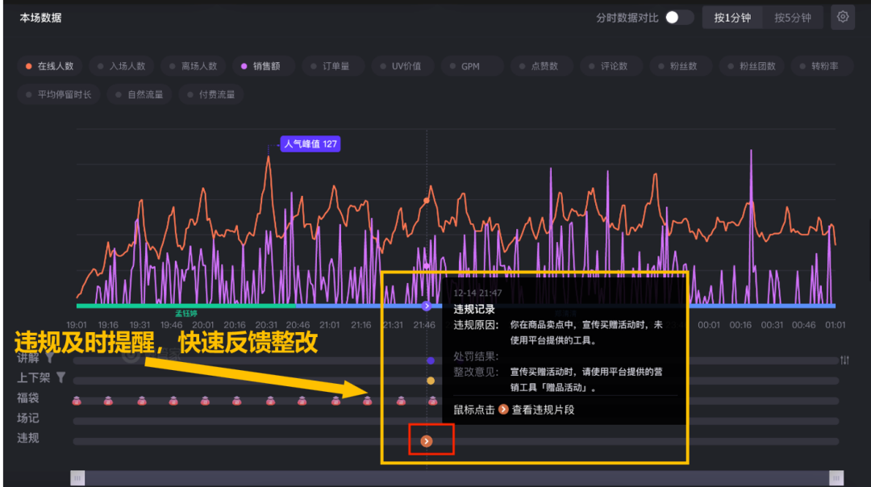Switch to 按5分钟 view
The height and width of the screenshot is (487, 871).
click(x=793, y=18)
